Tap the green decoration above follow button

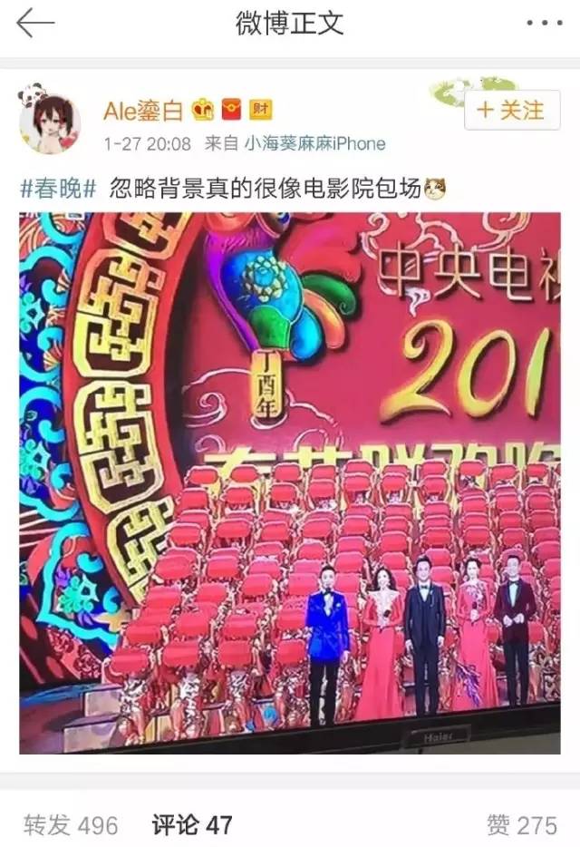pyautogui.click(x=471, y=89)
